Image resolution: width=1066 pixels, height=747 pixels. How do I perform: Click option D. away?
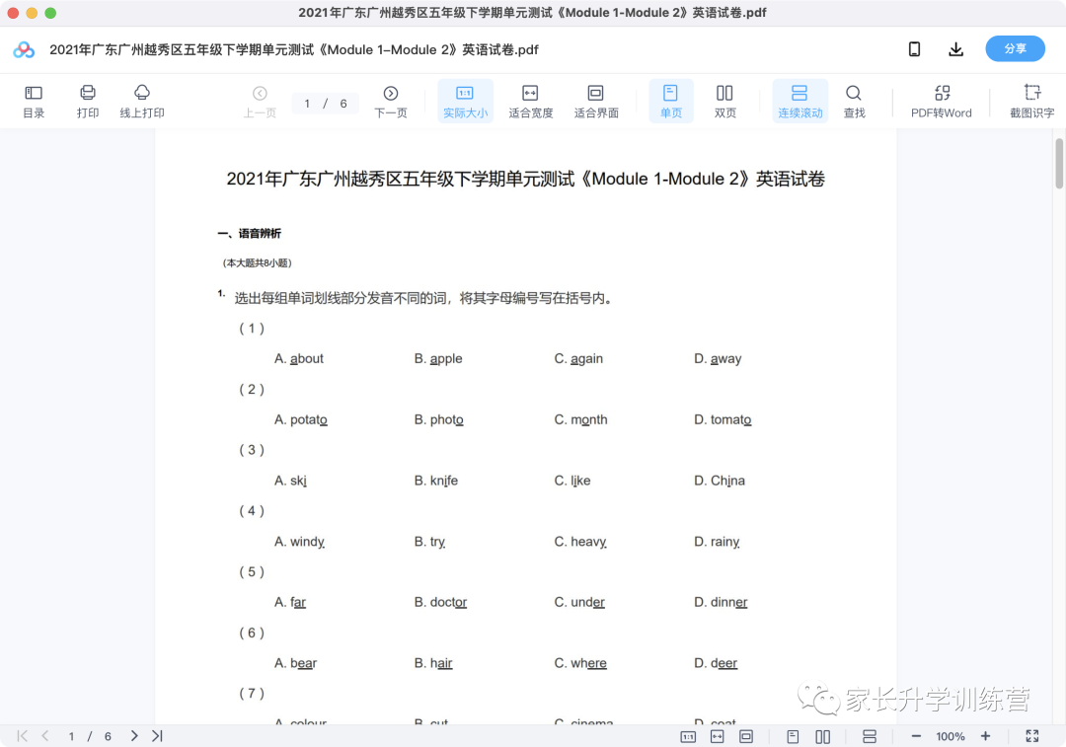[x=718, y=359]
